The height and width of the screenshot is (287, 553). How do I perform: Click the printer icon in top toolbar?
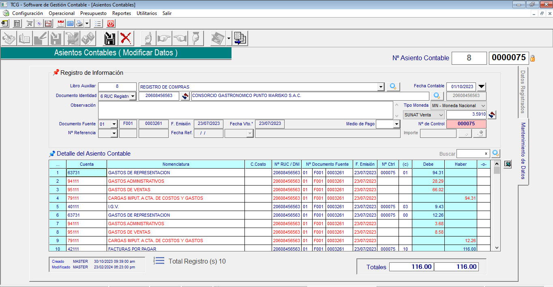click(79, 23)
